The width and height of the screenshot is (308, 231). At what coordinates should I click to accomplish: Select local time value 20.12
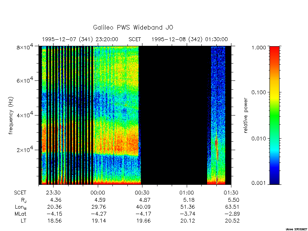coord(187,221)
